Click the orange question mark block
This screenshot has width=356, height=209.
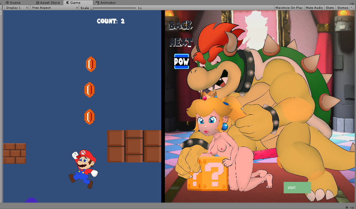(211, 175)
